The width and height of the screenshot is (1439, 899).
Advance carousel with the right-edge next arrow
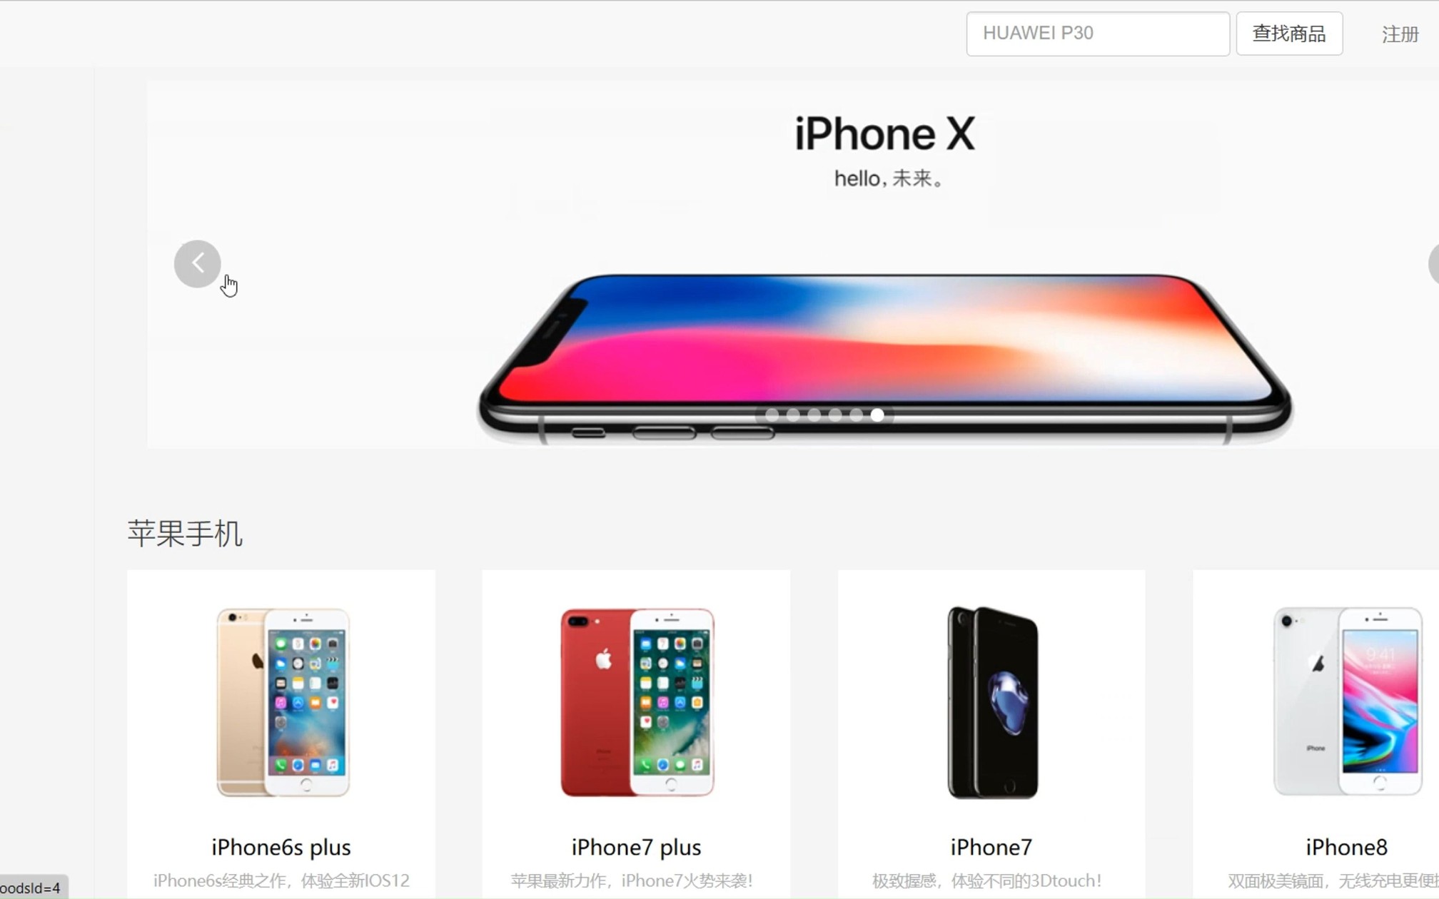[x=1433, y=264]
